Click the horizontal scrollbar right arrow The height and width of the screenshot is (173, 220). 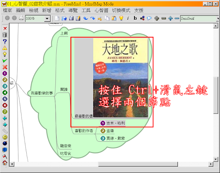point(211,164)
